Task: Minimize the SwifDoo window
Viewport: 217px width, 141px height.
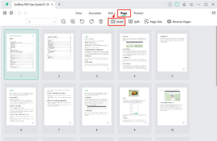Action: pos(199,4)
